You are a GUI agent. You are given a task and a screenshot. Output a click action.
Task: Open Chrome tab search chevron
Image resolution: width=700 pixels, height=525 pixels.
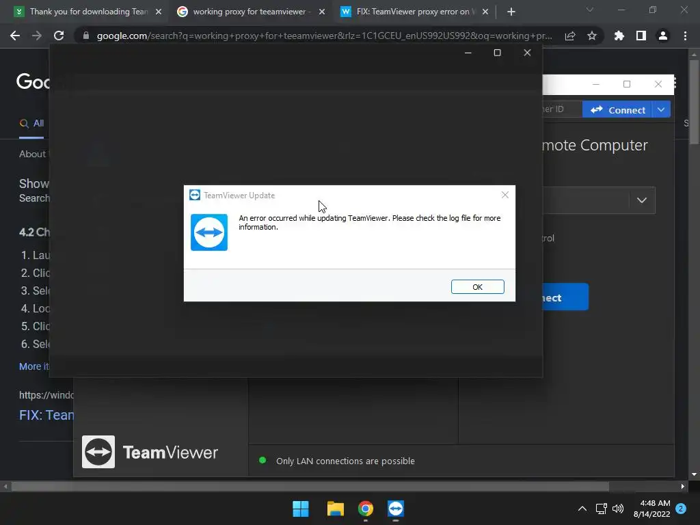[x=590, y=10]
